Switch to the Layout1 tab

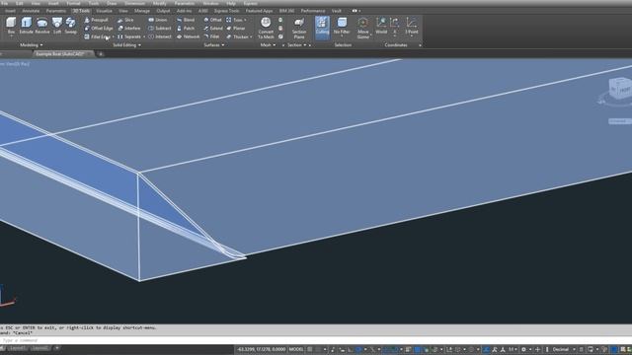tap(18, 348)
